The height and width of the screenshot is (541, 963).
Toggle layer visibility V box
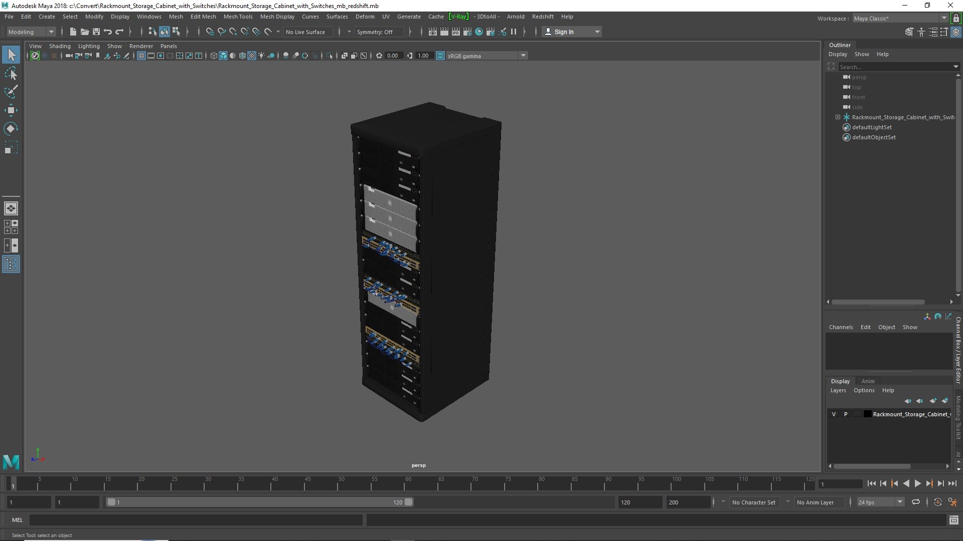coord(834,414)
